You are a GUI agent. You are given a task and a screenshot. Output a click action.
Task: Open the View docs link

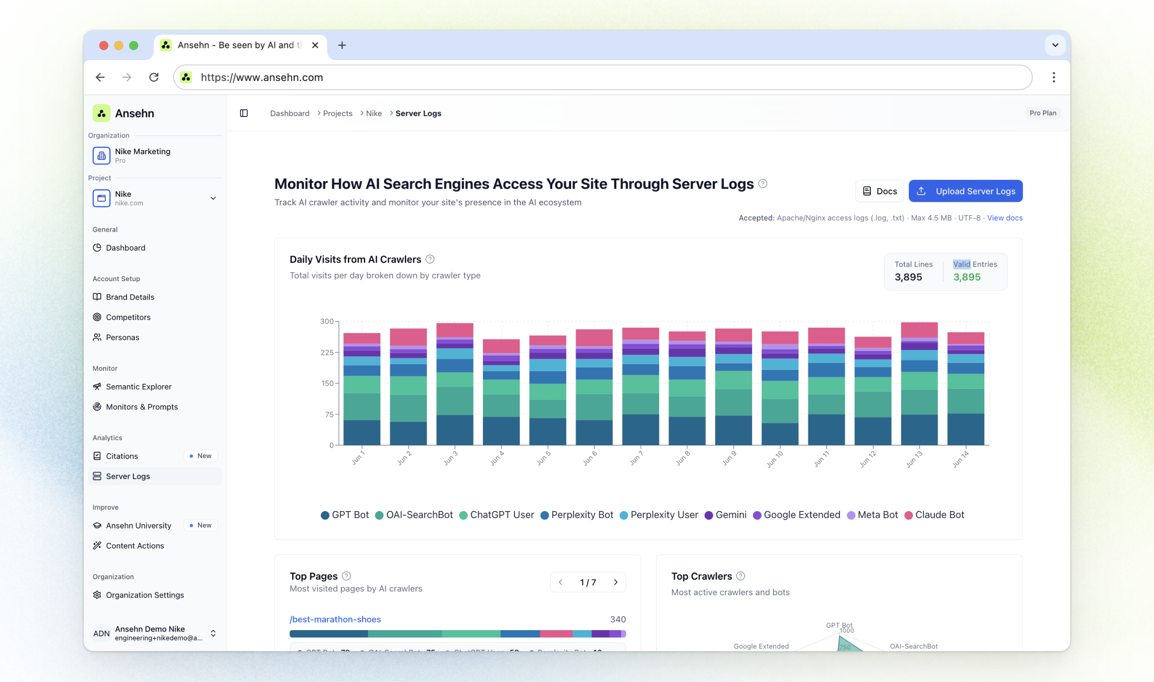point(1004,218)
